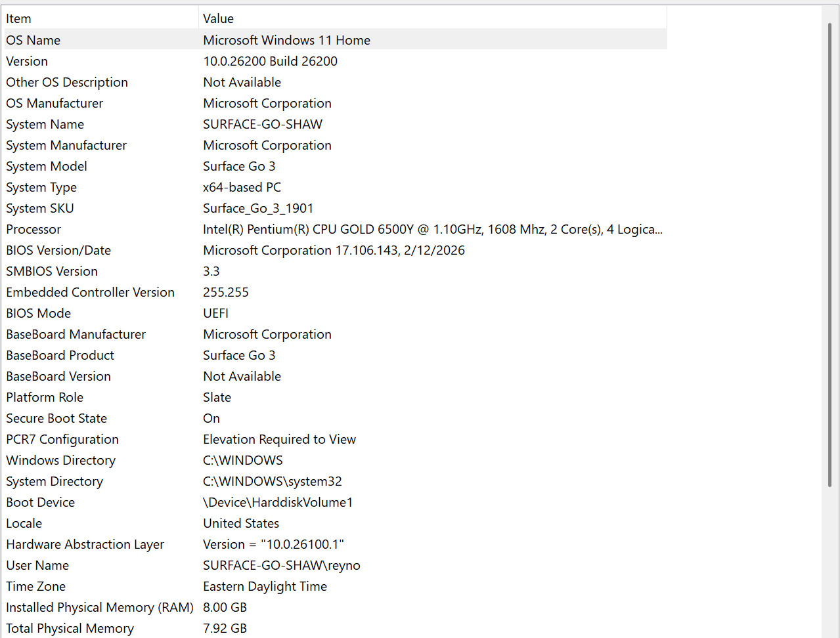Screen dimensions: 840x638
Task: Select the System Manufacturer row label
Action: click(66, 145)
